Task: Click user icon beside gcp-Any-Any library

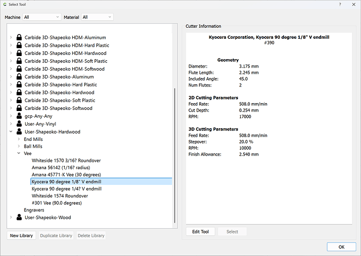Action: coord(19,116)
